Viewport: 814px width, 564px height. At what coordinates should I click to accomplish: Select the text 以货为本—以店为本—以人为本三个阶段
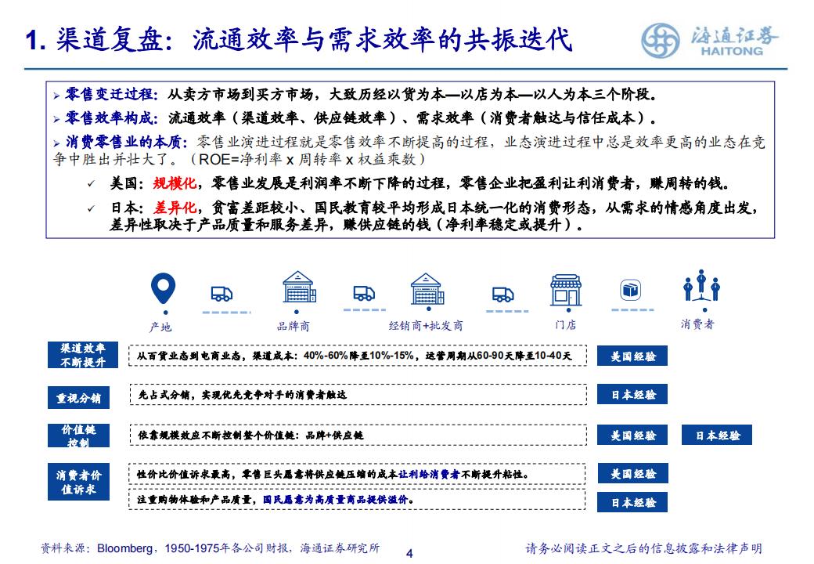pyautogui.click(x=520, y=94)
